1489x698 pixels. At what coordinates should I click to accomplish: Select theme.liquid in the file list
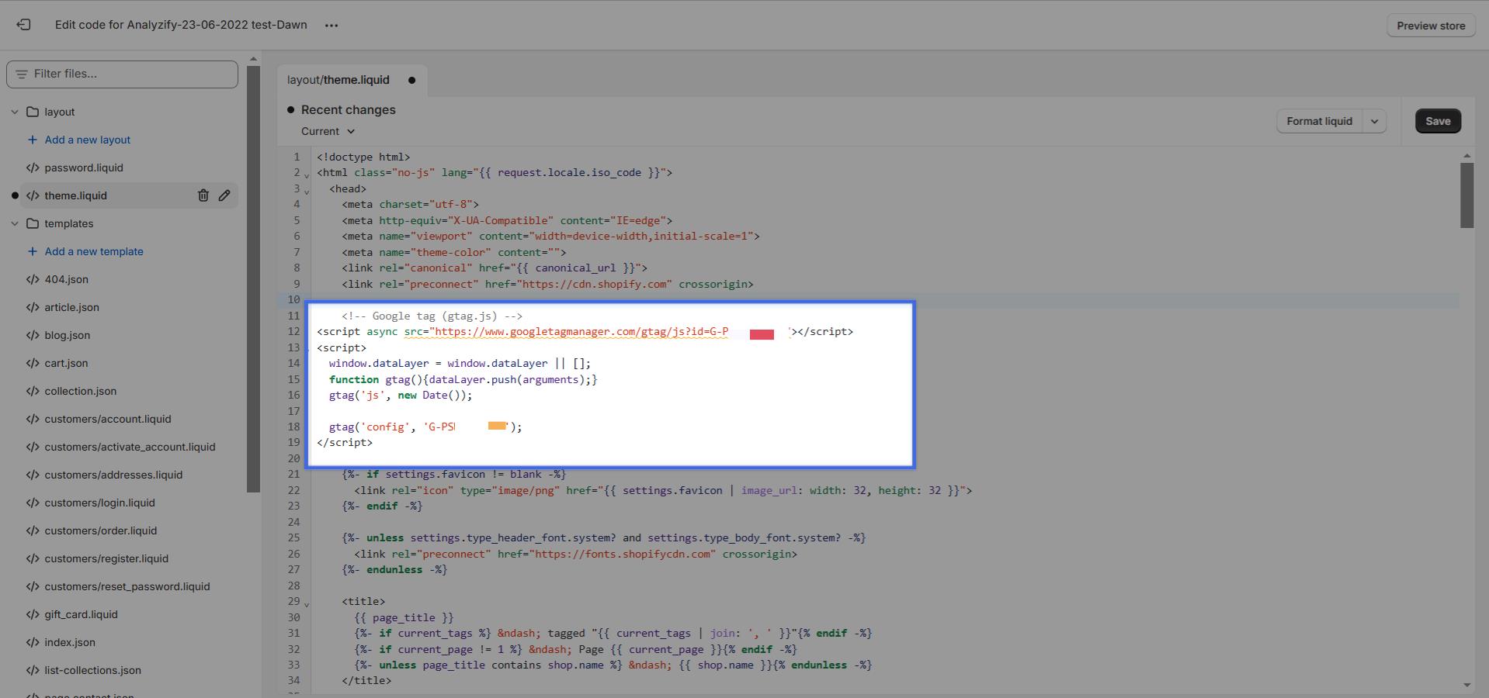tap(75, 195)
